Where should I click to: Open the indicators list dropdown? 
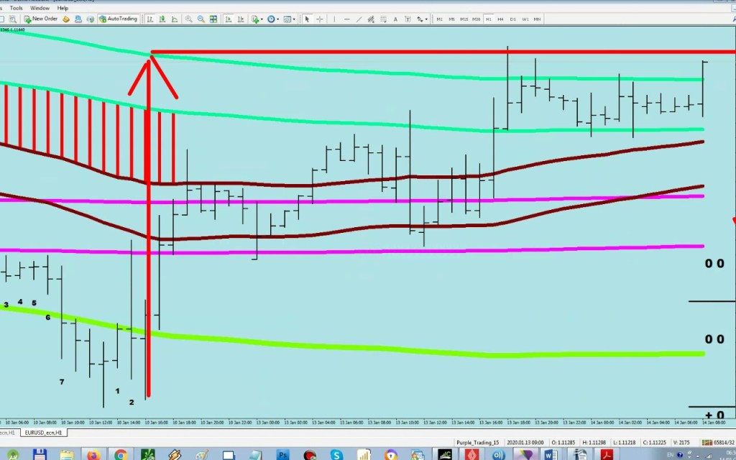[x=263, y=19]
